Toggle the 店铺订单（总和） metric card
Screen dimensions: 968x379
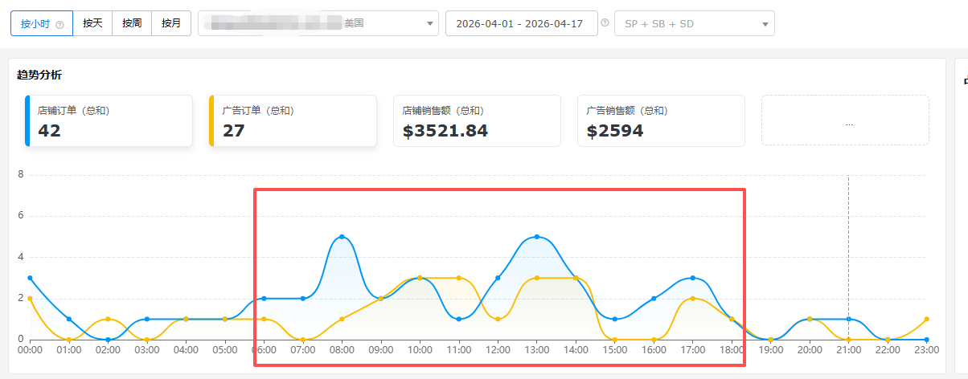(x=109, y=120)
